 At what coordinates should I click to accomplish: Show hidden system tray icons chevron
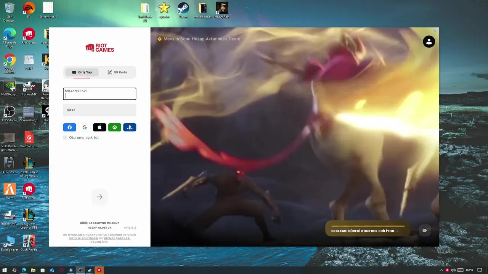[441, 270]
